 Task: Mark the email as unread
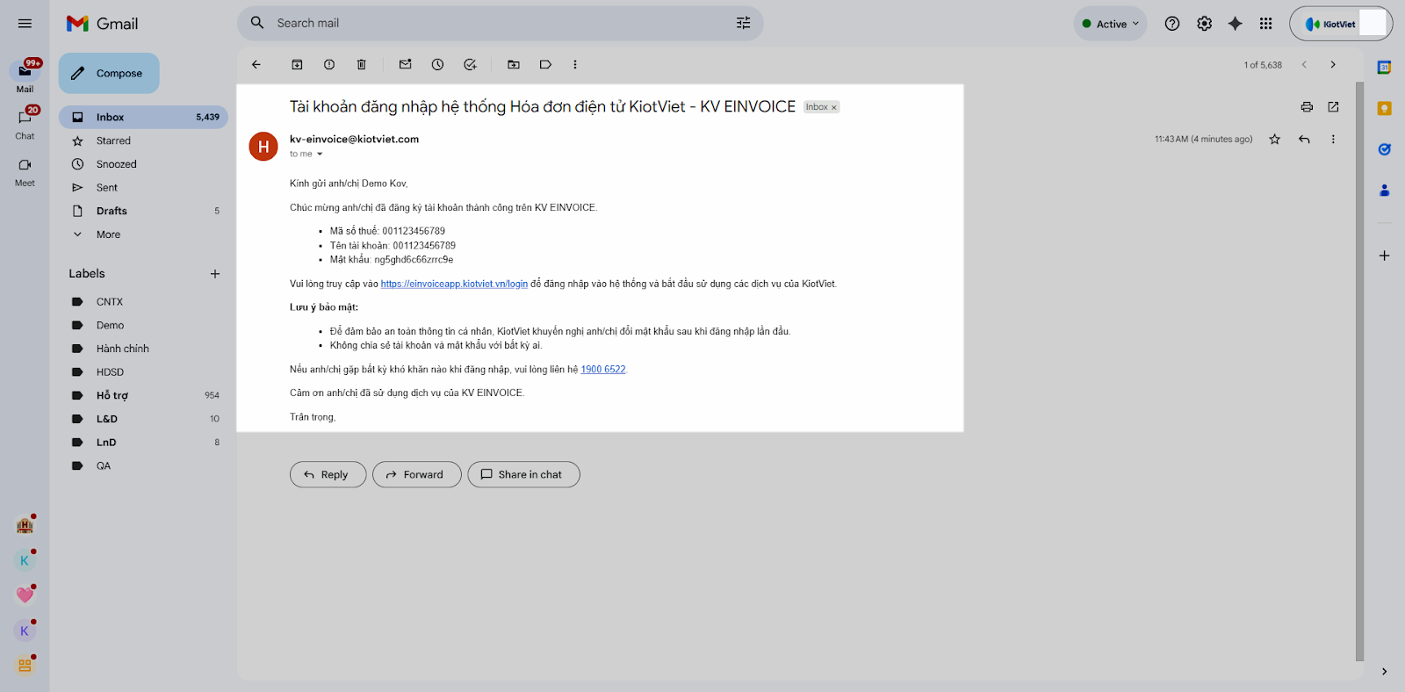click(405, 64)
